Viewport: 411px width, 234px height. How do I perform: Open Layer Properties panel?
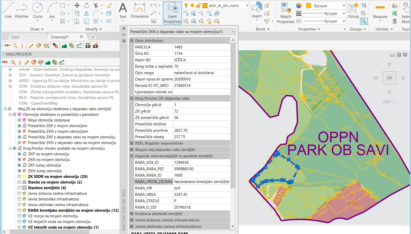[x=172, y=13]
